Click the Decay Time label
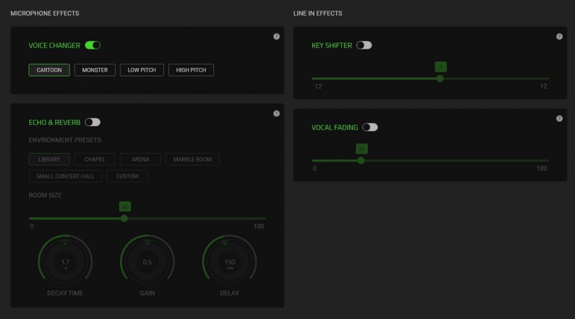Viewport: 575px width, 319px height. point(65,293)
